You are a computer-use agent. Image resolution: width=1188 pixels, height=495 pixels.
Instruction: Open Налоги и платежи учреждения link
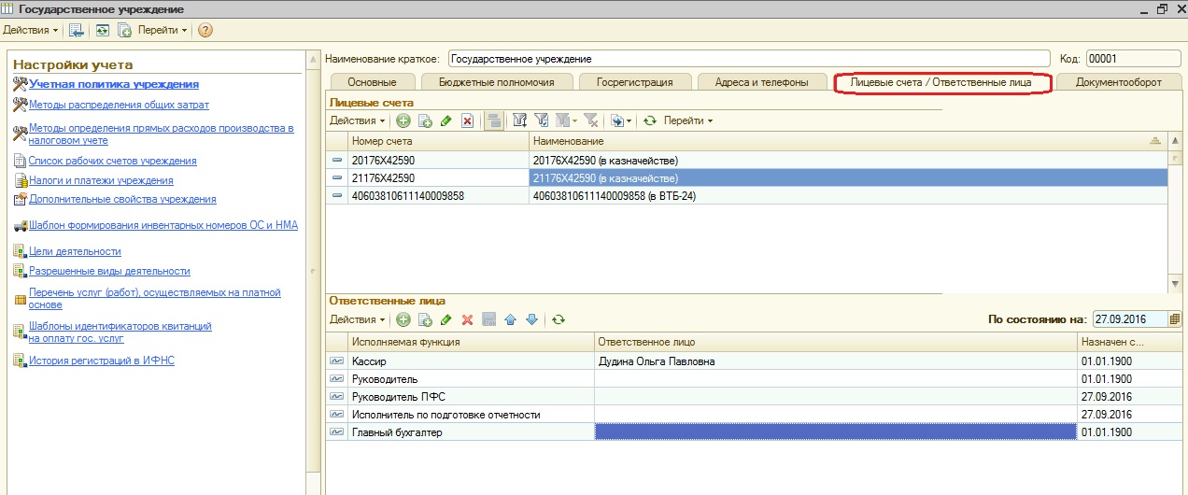101,180
